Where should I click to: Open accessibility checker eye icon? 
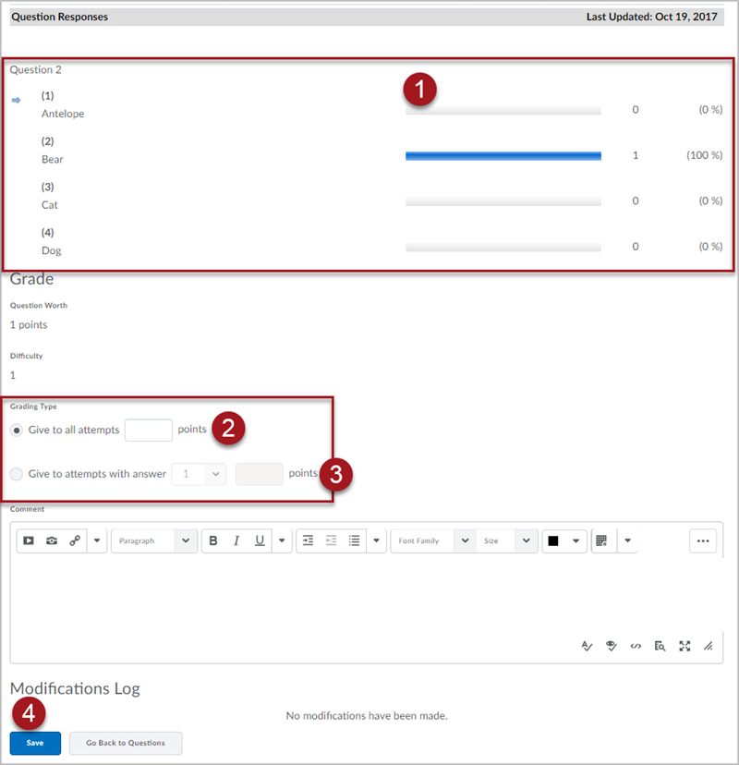[x=612, y=647]
